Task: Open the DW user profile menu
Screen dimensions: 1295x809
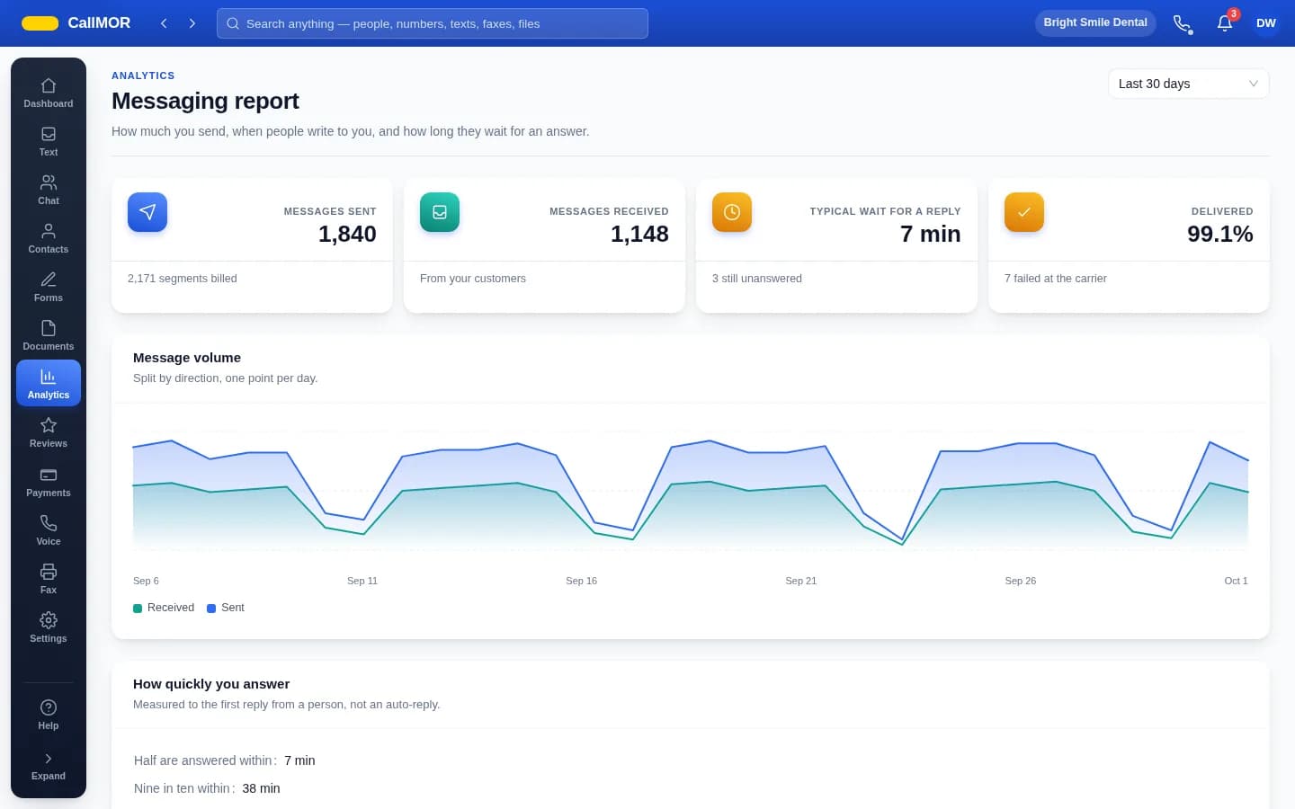Action: pyautogui.click(x=1266, y=23)
